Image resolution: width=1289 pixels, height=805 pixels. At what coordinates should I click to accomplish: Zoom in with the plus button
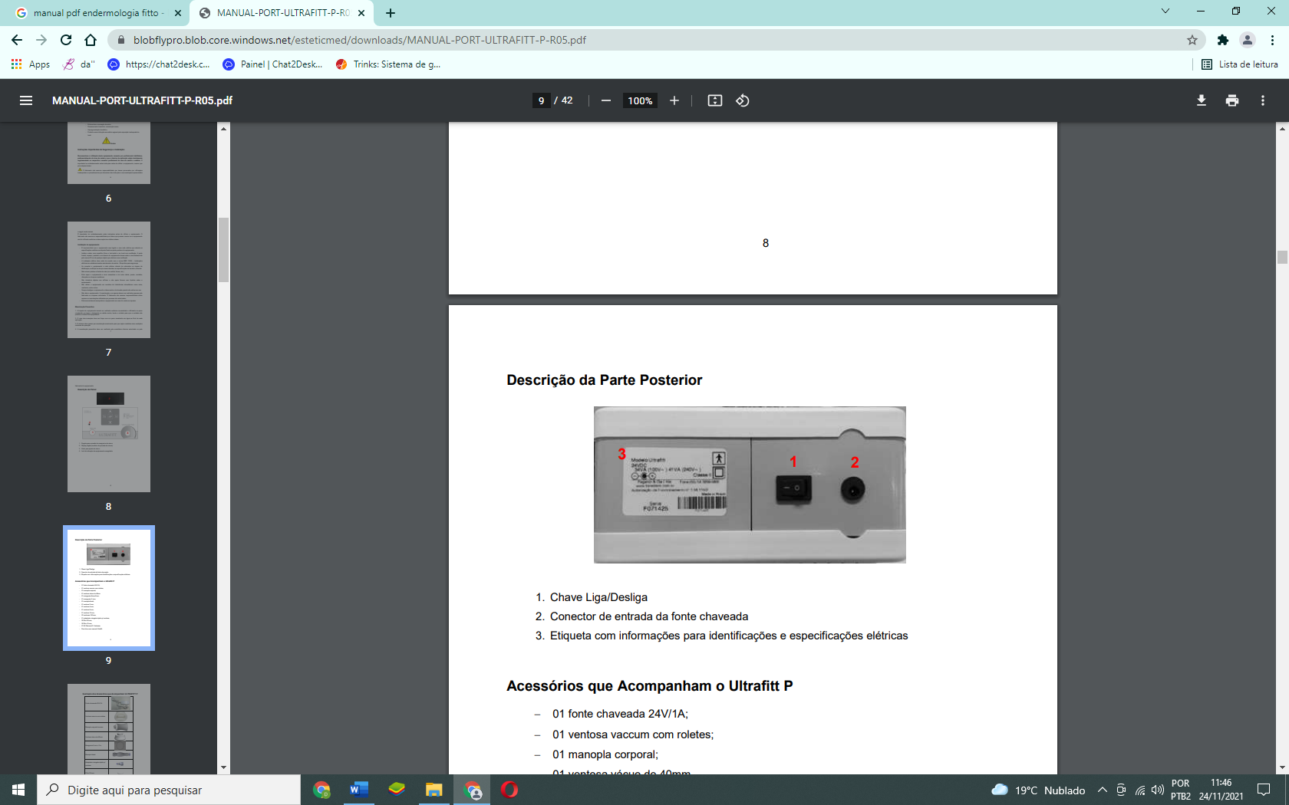[x=674, y=100]
